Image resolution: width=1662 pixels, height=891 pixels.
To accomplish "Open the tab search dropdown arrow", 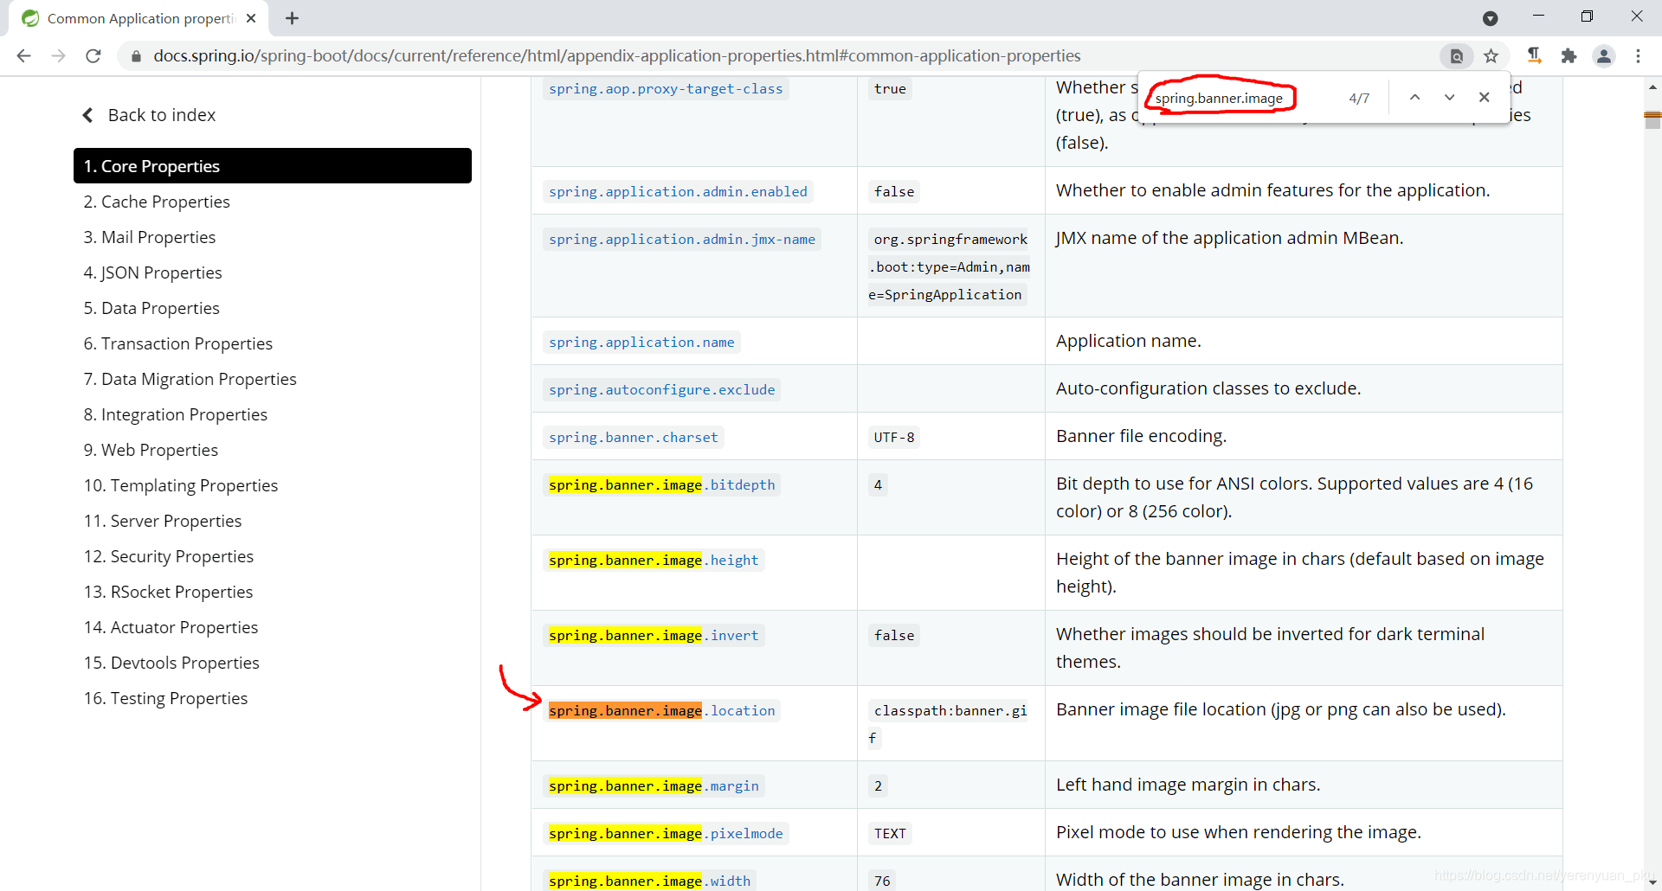I will click(1490, 18).
